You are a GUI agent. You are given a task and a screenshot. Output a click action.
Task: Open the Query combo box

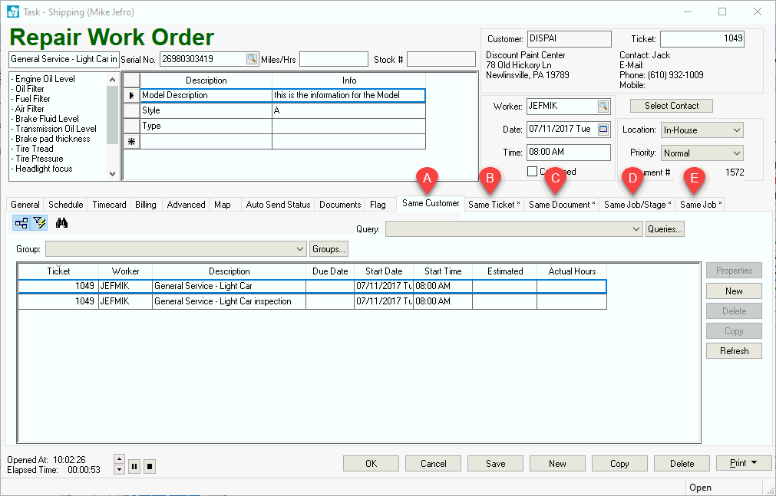coord(635,229)
